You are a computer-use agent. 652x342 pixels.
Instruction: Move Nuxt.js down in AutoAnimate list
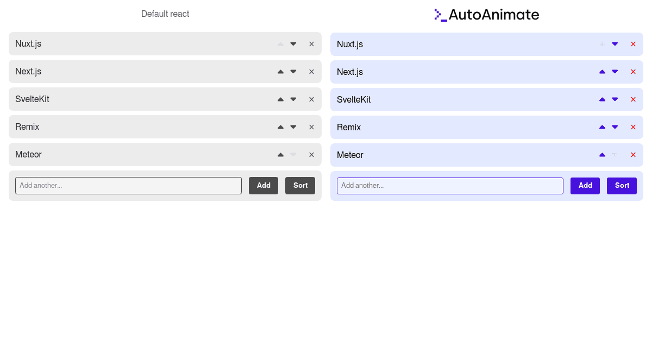[615, 44]
